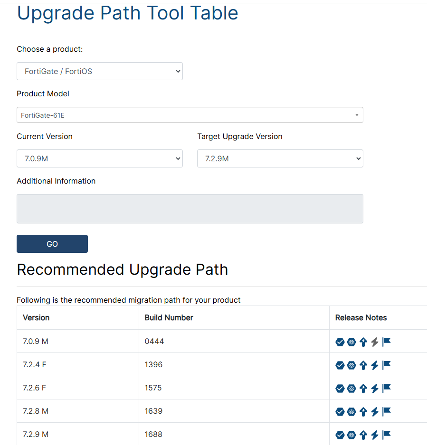Click build number 1575
427x445 pixels.
click(x=153, y=388)
